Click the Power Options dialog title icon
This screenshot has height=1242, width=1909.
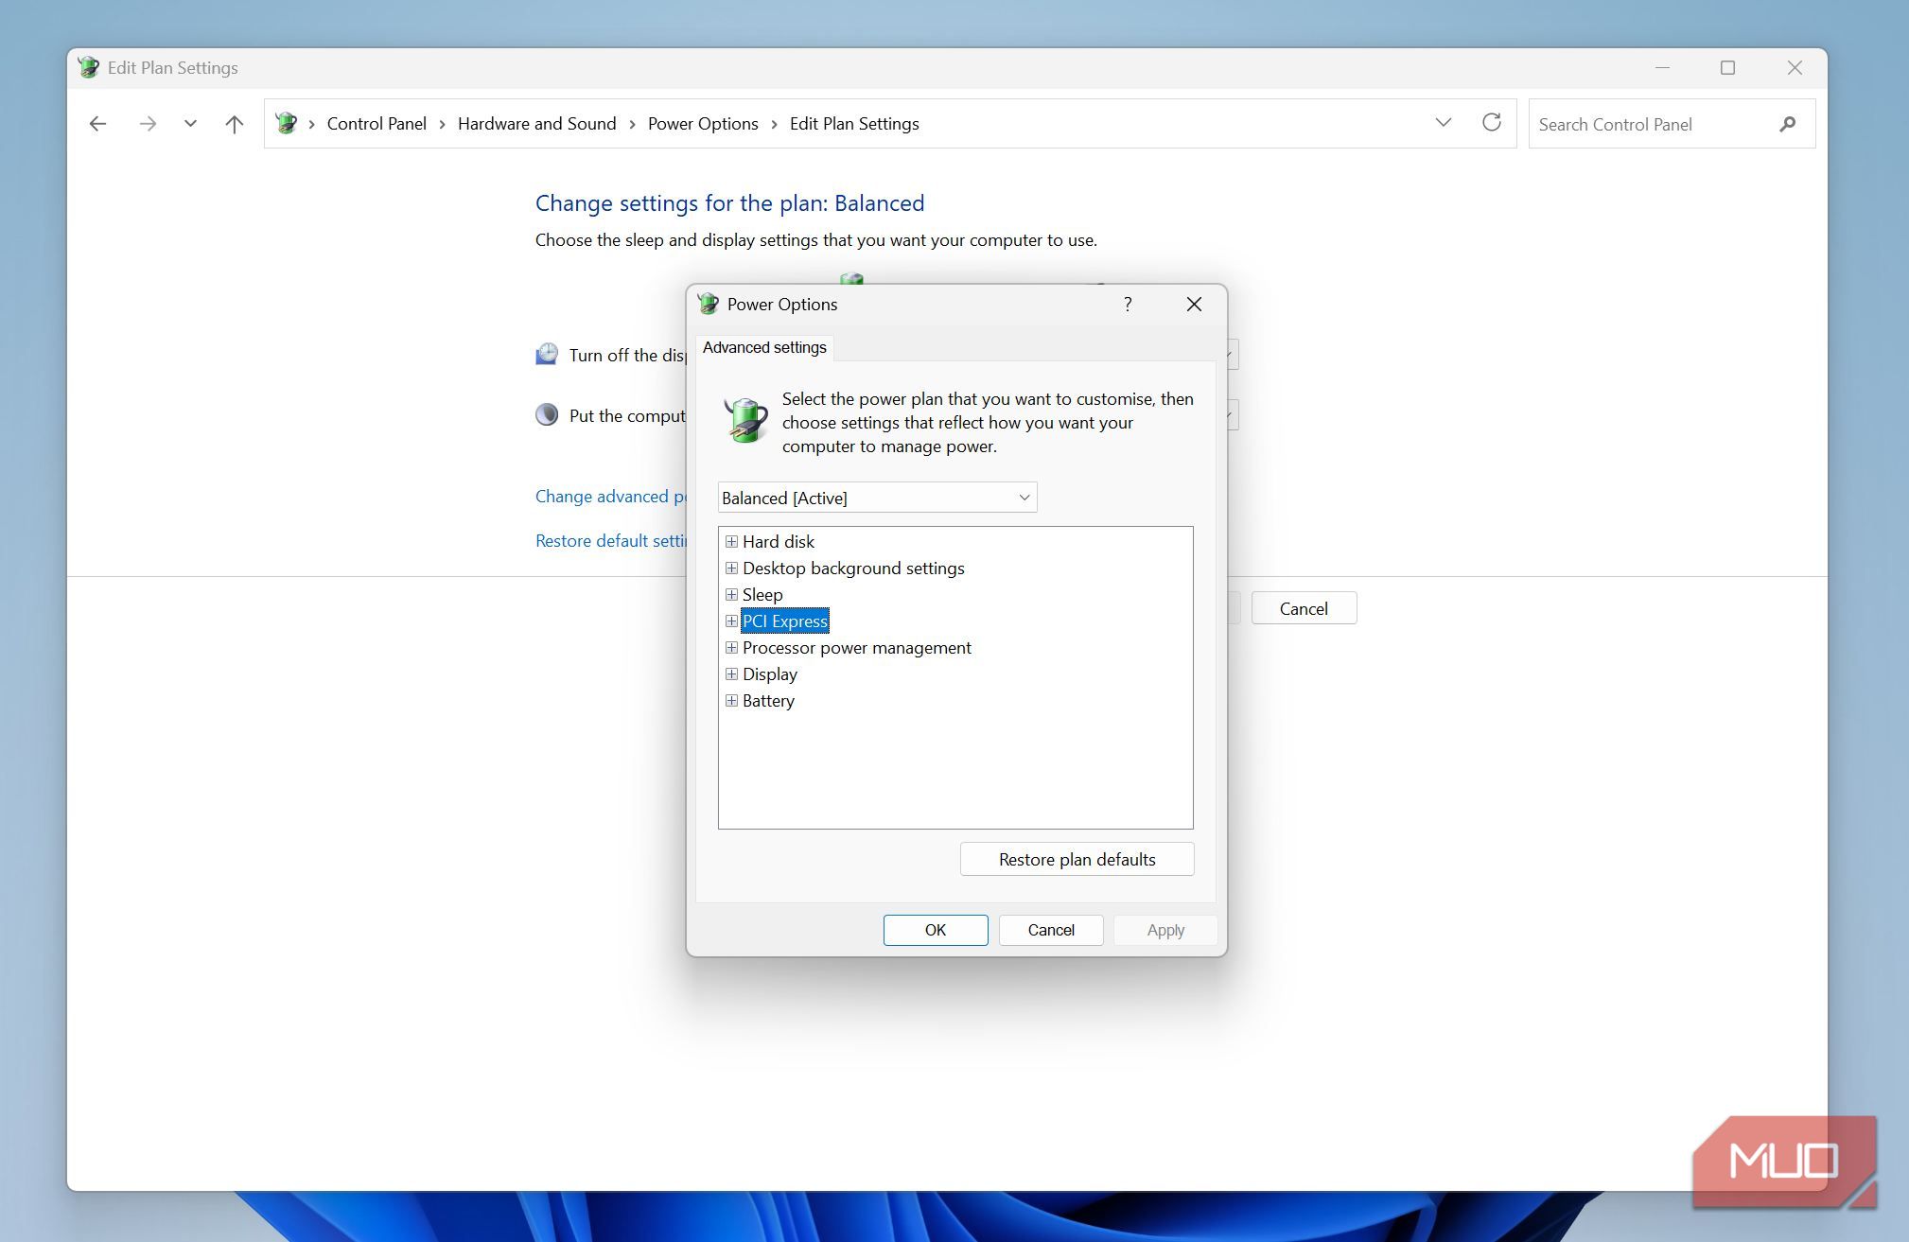(708, 304)
